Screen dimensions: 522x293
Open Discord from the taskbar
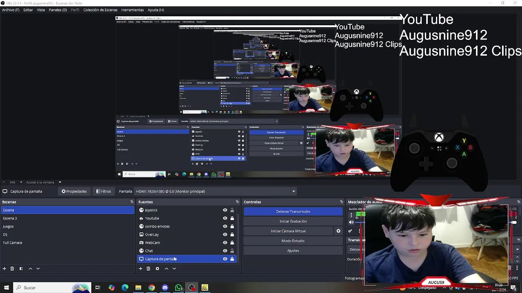[165, 288]
